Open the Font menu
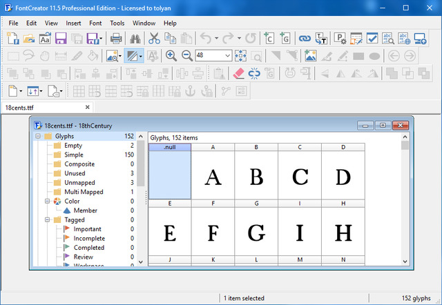Image resolution: width=442 pixels, height=305 pixels. click(95, 23)
